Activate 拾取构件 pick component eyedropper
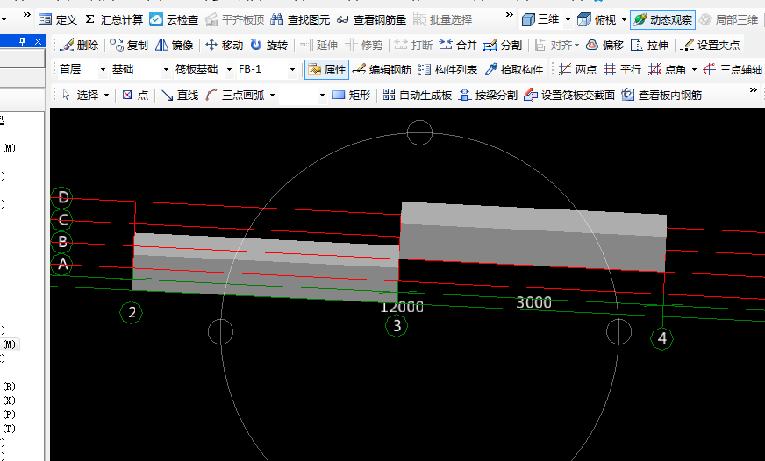765x461 pixels. coord(513,70)
